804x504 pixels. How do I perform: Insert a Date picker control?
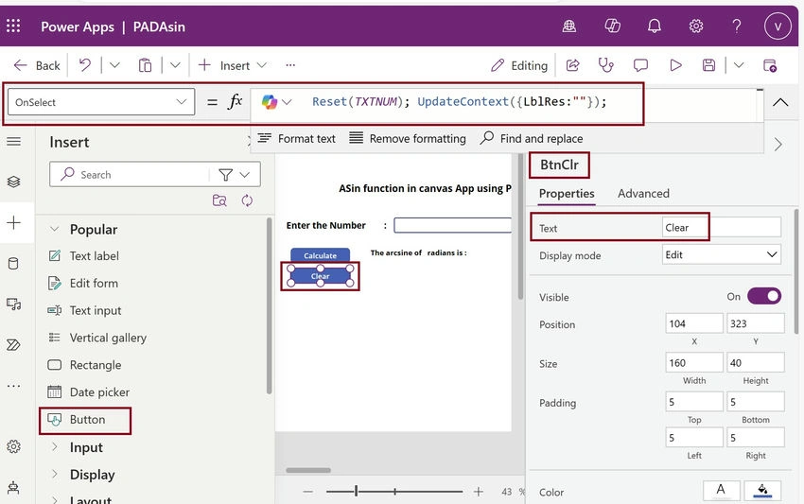pyautogui.click(x=89, y=391)
